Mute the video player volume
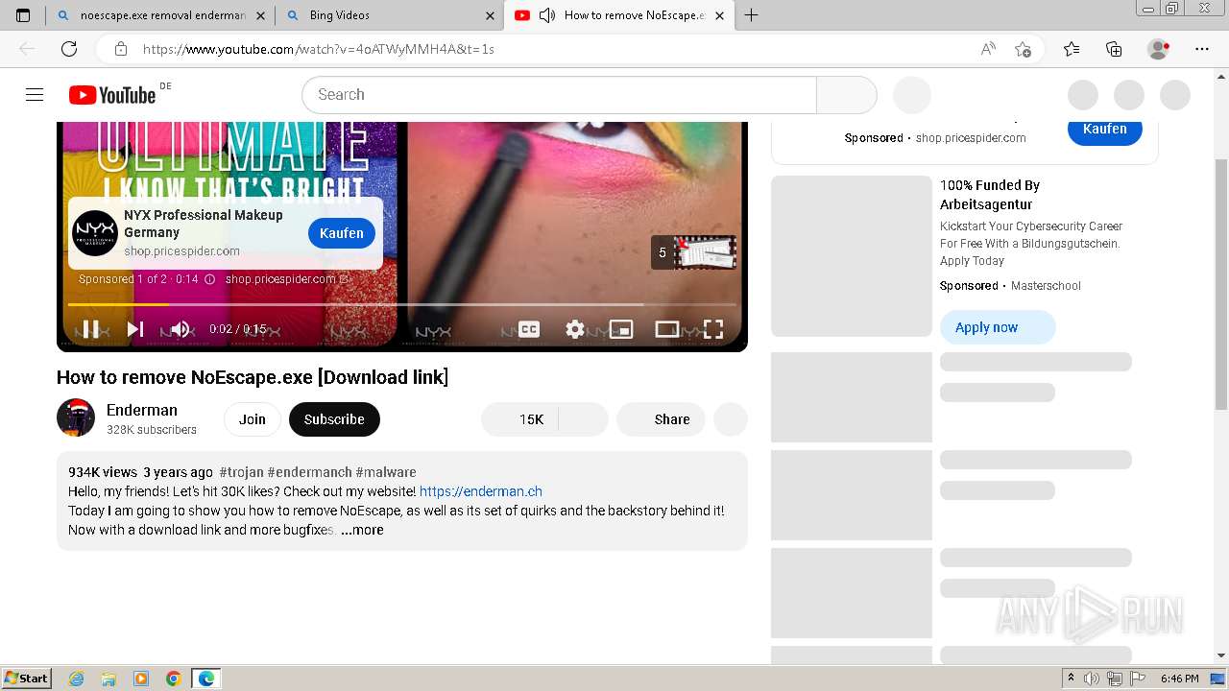 click(181, 329)
